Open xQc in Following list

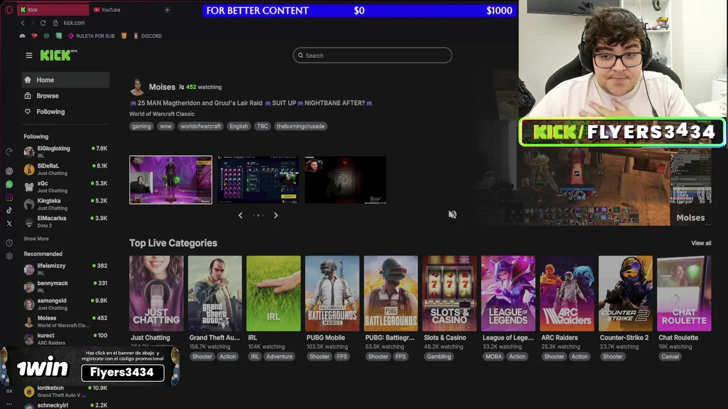[65, 186]
